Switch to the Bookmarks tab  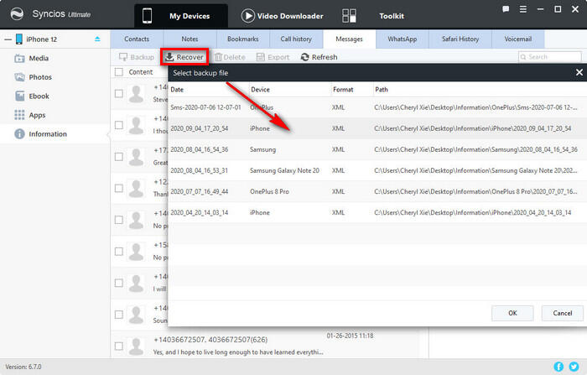tap(243, 39)
